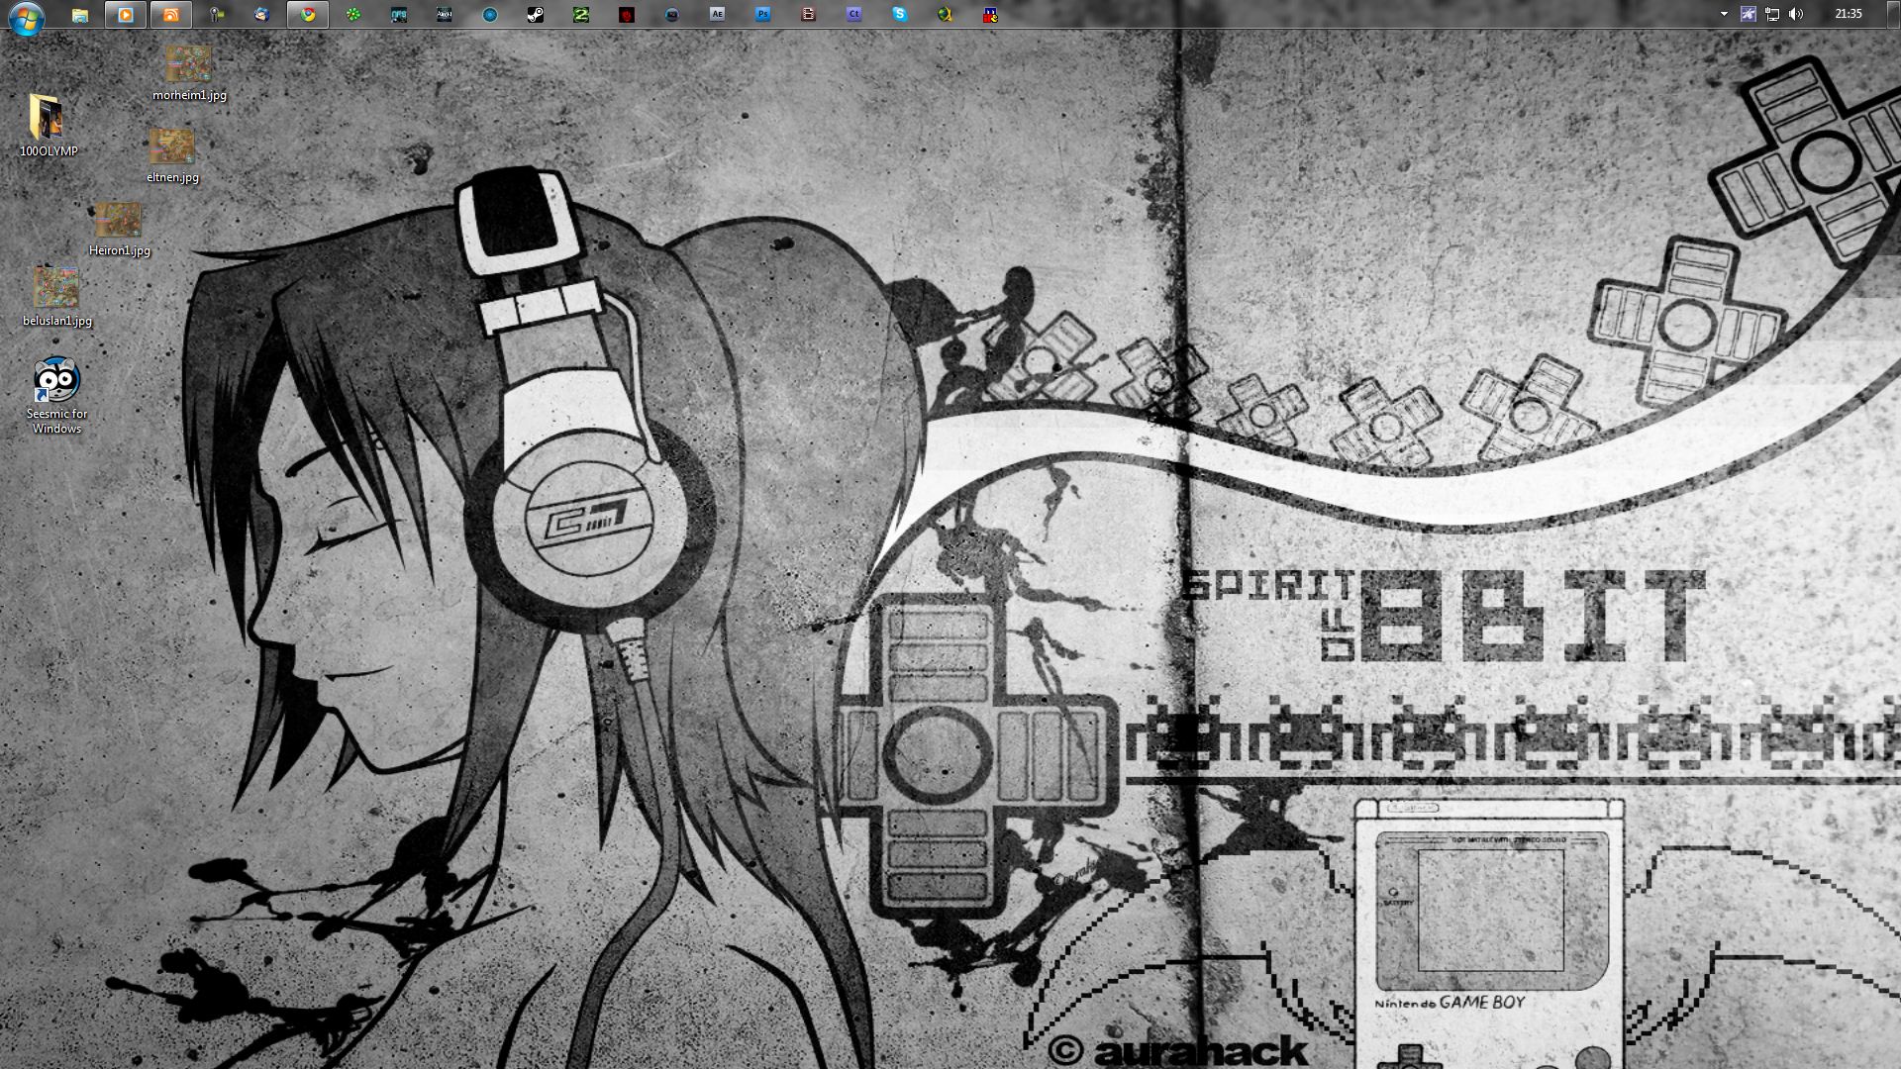Click the 21:35 clock in the tray
The height and width of the screenshot is (1069, 1901).
1848,14
